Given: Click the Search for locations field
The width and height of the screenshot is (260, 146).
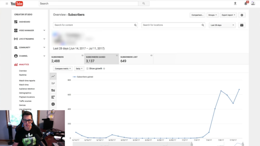Looking at the screenshot, I should pyautogui.click(x=173, y=25).
